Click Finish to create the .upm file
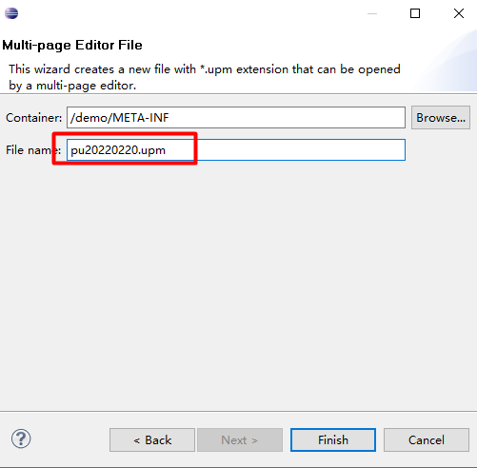477x468 pixels. pos(333,439)
